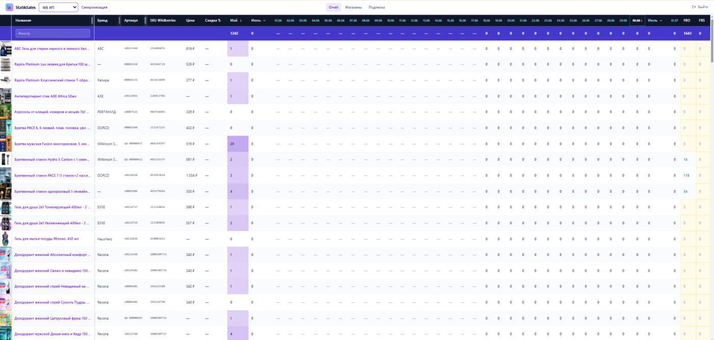This screenshot has height=340, width=714.
Task: Open Антиперспирант стик AXE Africa link
Action: [45, 96]
